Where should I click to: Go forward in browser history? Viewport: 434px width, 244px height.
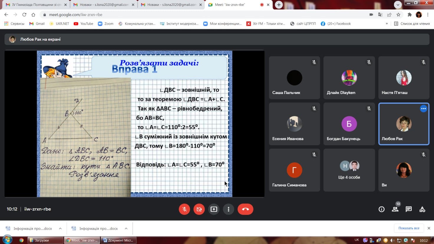(x=15, y=14)
